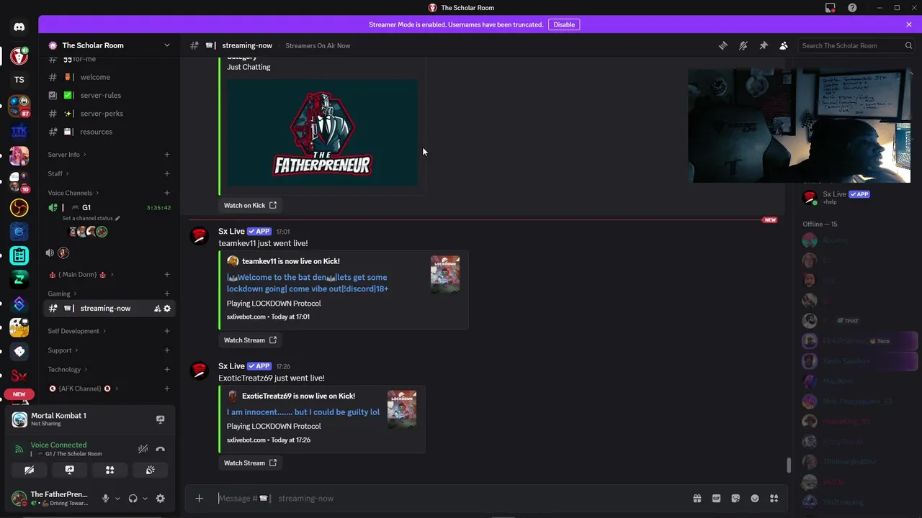Screen dimensions: 922x518
Task: Open microphone input options dropdown arrow
Action: (117, 499)
